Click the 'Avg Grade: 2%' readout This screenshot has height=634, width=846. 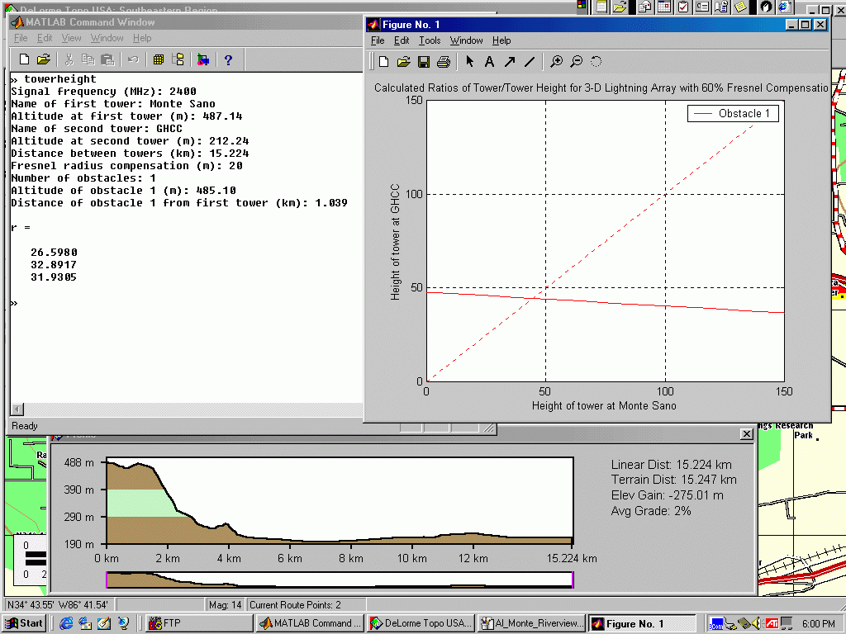click(x=651, y=511)
